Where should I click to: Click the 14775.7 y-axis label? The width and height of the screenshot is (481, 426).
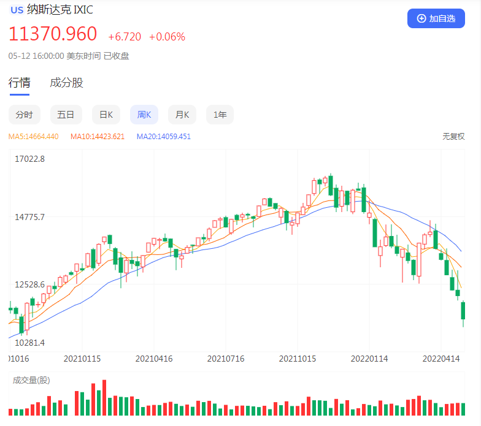click(29, 217)
